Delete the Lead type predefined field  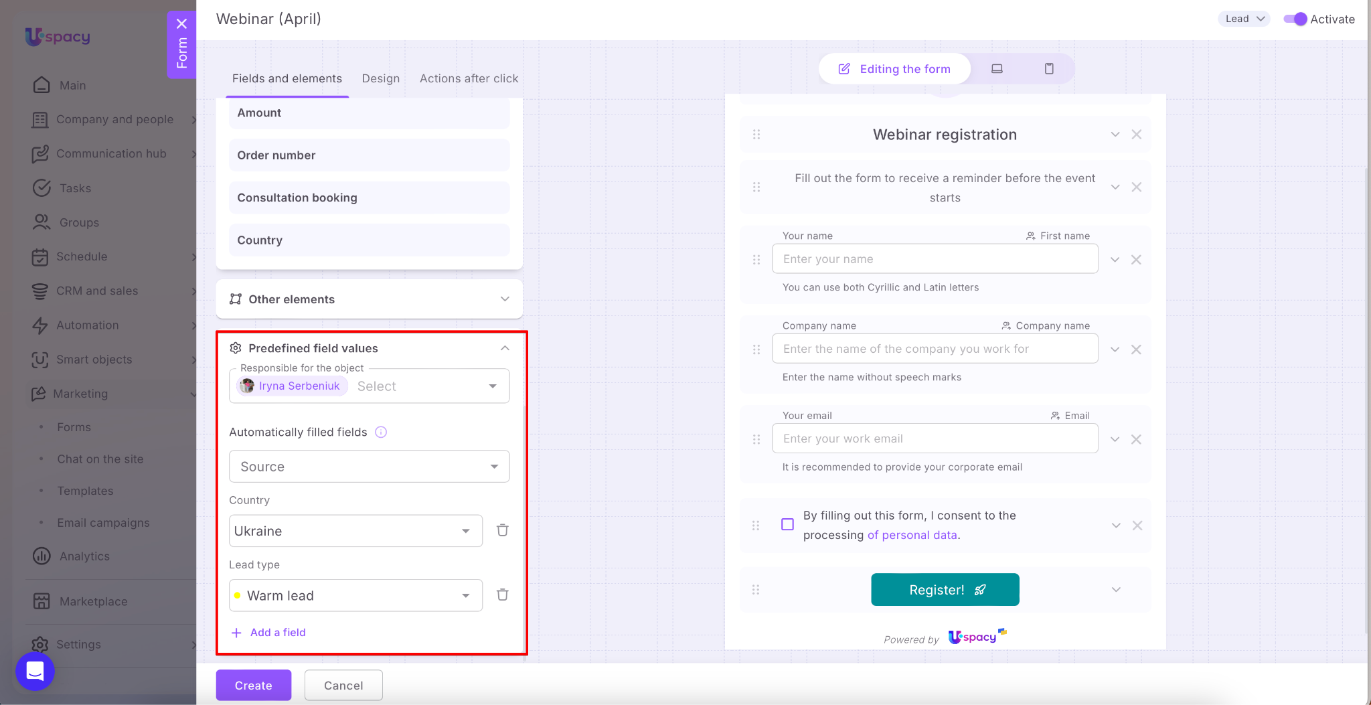point(502,595)
